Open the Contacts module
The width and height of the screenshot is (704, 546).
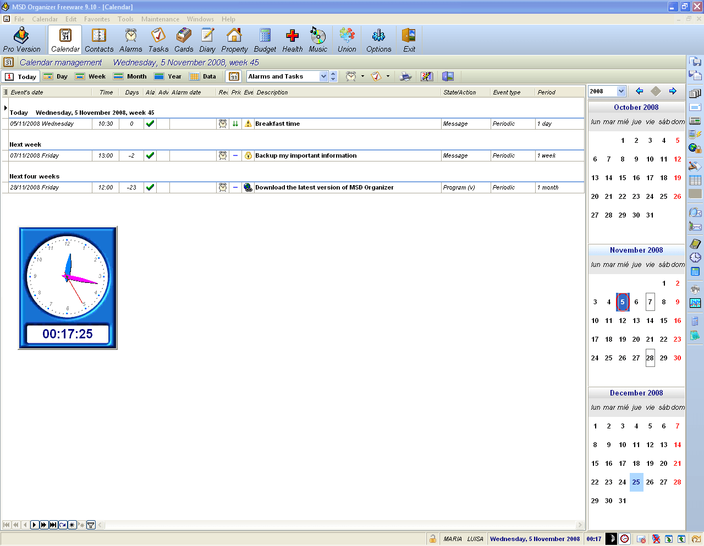click(99, 40)
